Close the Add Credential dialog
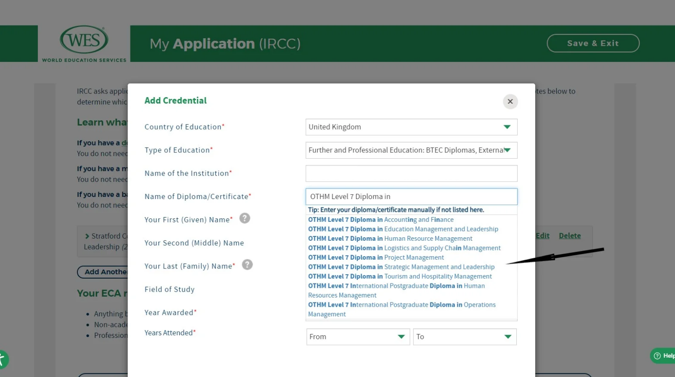 (510, 101)
